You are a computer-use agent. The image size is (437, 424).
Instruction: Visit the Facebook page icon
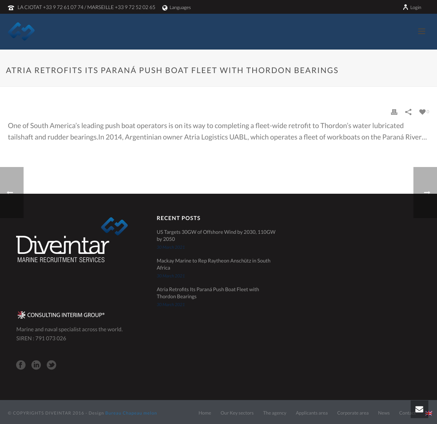click(x=20, y=365)
